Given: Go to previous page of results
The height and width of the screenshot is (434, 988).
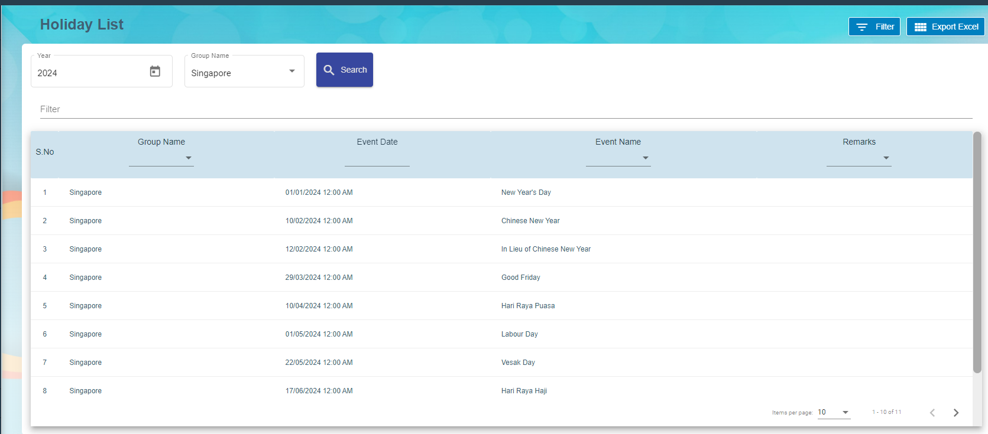Looking at the screenshot, I should pos(932,413).
